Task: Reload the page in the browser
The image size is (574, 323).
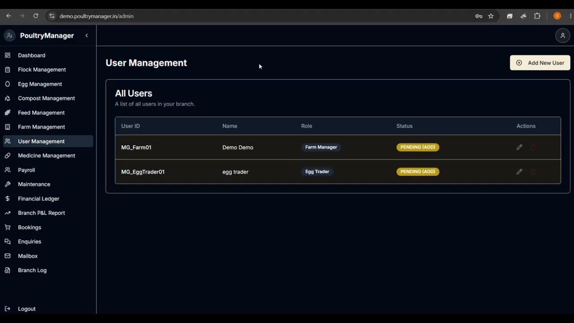Action: coord(35,16)
